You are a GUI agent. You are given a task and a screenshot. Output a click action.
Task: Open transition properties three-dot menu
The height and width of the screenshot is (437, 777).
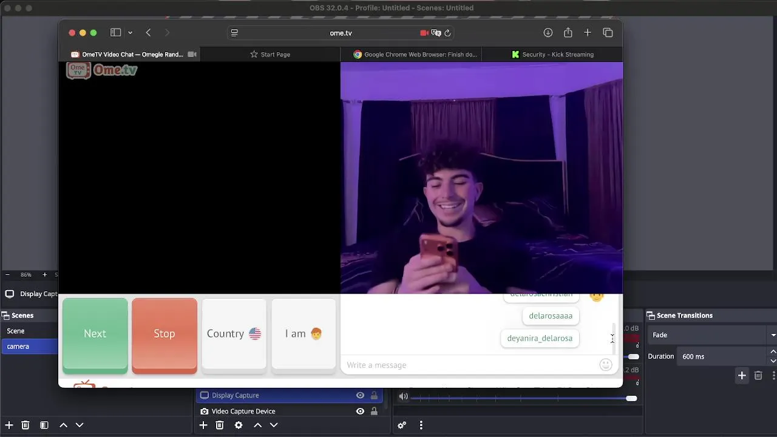point(773,376)
